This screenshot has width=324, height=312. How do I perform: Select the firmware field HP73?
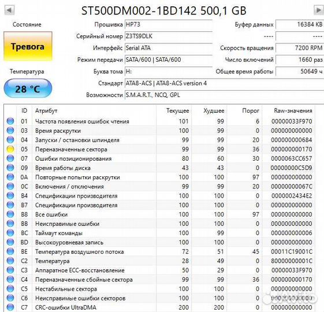[169, 24]
